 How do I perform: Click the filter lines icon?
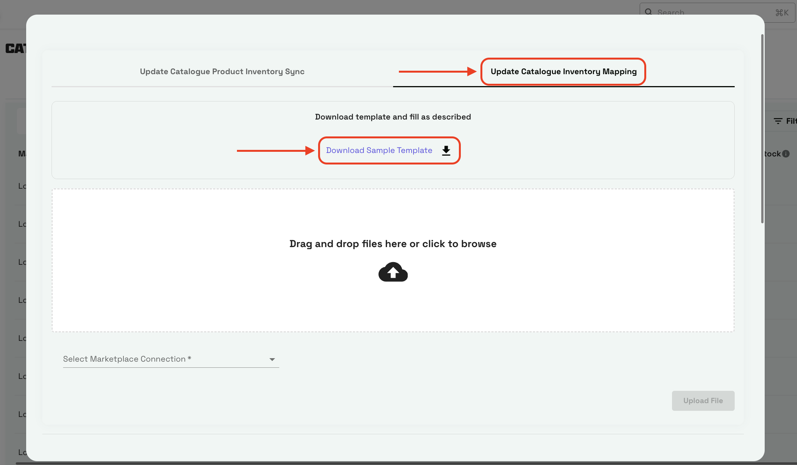[x=778, y=121]
